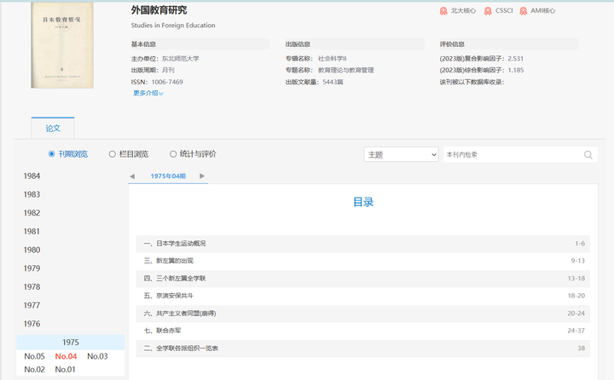Viewport: 614px width, 380px height.
Task: Open issue No.04 of 1975
Action: click(66, 356)
